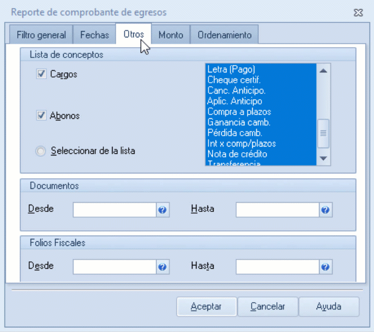Click the concept list scrollbar thumb

point(323,133)
